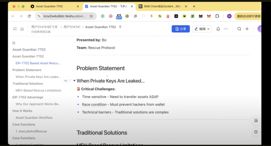Viewport: 271px width, 146px height.
Task: Click the browser address bar
Action: (65, 16)
